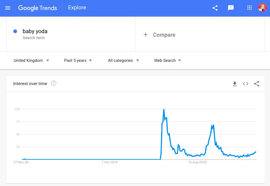This screenshot has height=186, width=270.
Task: Open the hamburger main menu
Action: (x=8, y=8)
